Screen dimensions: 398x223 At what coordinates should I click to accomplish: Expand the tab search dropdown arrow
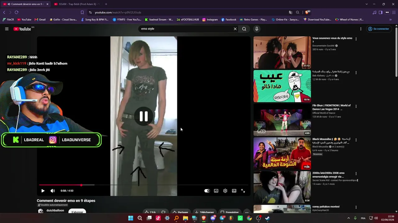click(367, 4)
